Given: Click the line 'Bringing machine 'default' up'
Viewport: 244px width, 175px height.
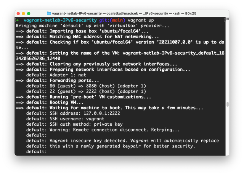Looking at the screenshot, I should click(x=92, y=26).
